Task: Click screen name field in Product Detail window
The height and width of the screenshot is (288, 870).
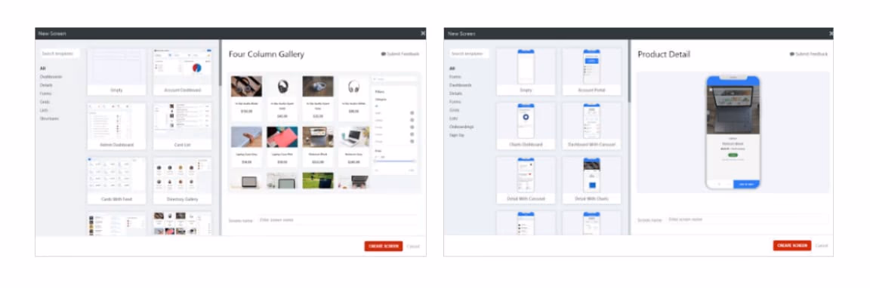Action: [x=748, y=219]
